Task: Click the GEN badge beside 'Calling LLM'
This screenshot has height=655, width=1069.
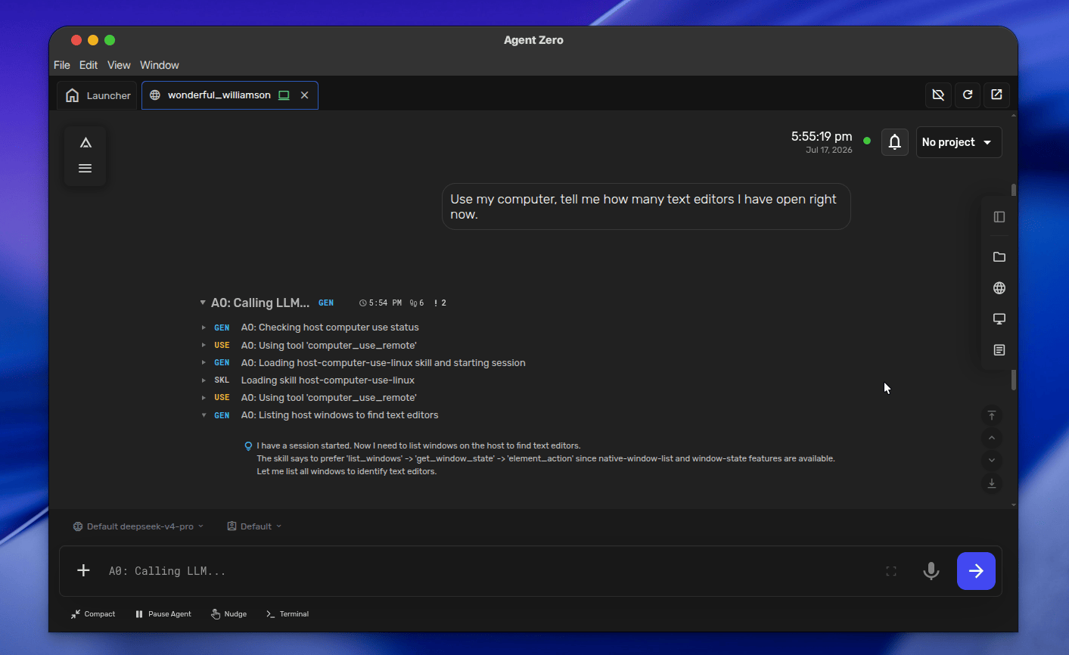Action: tap(326, 303)
